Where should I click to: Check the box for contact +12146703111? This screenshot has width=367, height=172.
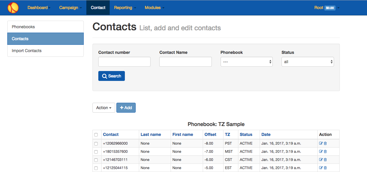click(96, 160)
